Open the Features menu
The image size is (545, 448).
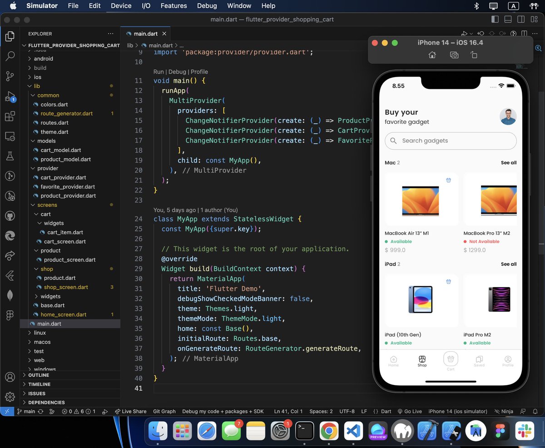[x=173, y=6]
